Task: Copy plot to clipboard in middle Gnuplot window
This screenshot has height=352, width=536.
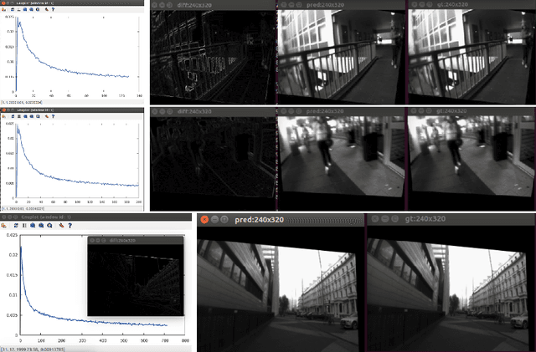Action: point(3,116)
